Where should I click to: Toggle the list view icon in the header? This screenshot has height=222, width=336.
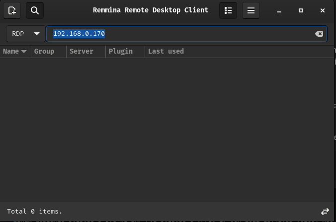[228, 10]
